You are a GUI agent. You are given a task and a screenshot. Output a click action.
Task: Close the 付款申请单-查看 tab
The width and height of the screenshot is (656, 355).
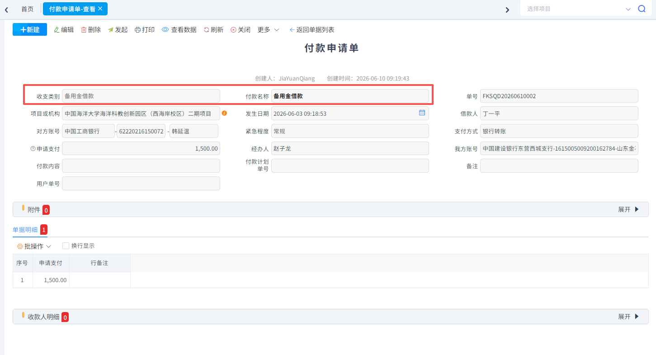click(x=100, y=9)
